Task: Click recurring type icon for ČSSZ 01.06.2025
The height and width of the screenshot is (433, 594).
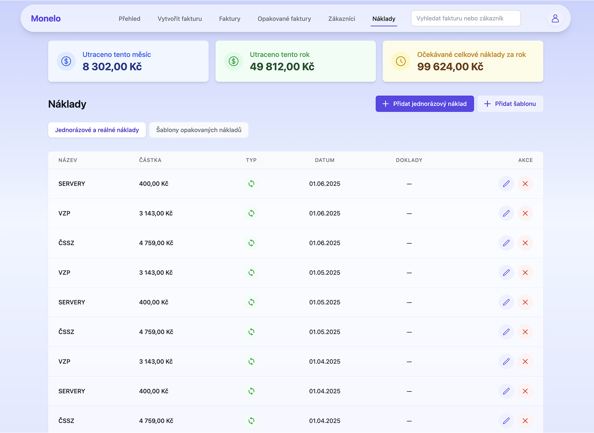Action: [x=251, y=243]
